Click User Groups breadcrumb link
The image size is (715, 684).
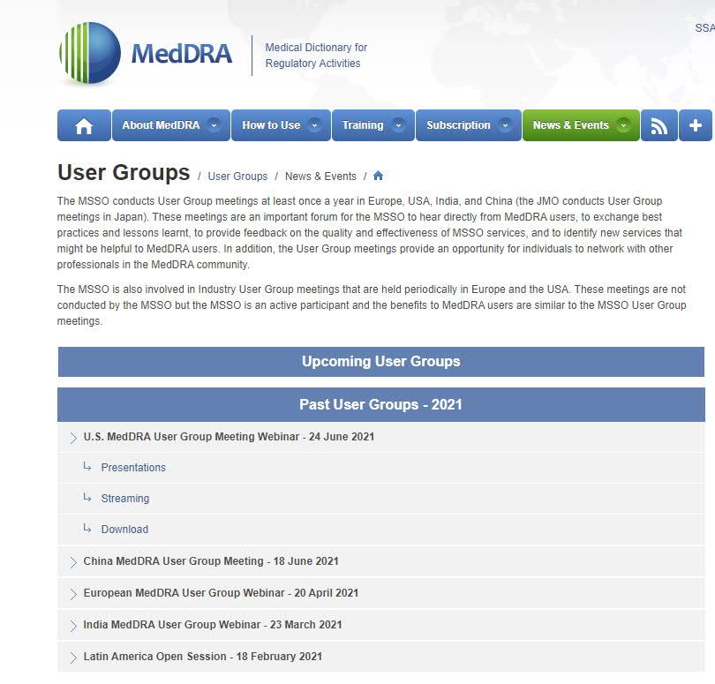point(237,177)
